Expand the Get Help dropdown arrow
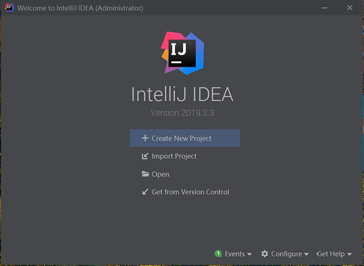The image size is (364, 266). [x=349, y=254]
